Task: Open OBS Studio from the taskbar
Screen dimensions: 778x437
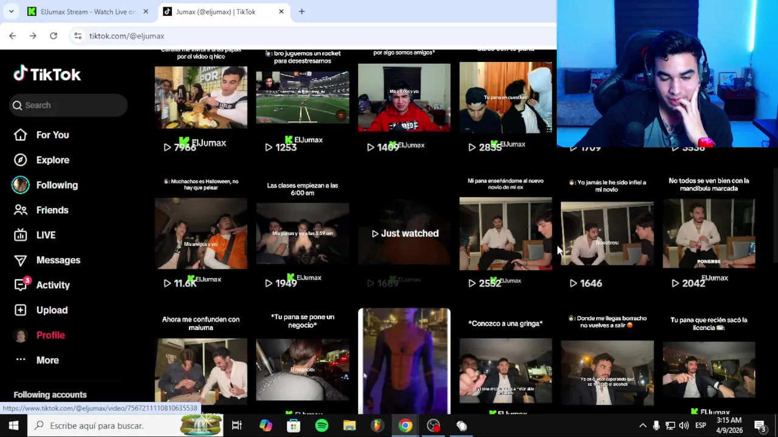Action: [x=433, y=425]
